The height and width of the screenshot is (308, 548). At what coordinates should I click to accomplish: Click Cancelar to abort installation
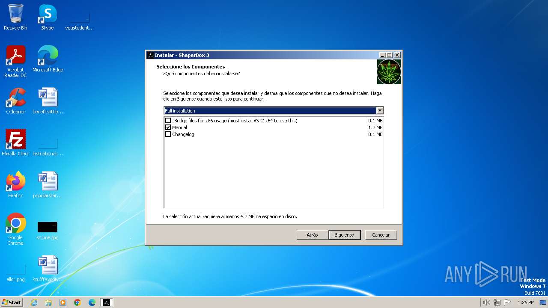tap(381, 235)
